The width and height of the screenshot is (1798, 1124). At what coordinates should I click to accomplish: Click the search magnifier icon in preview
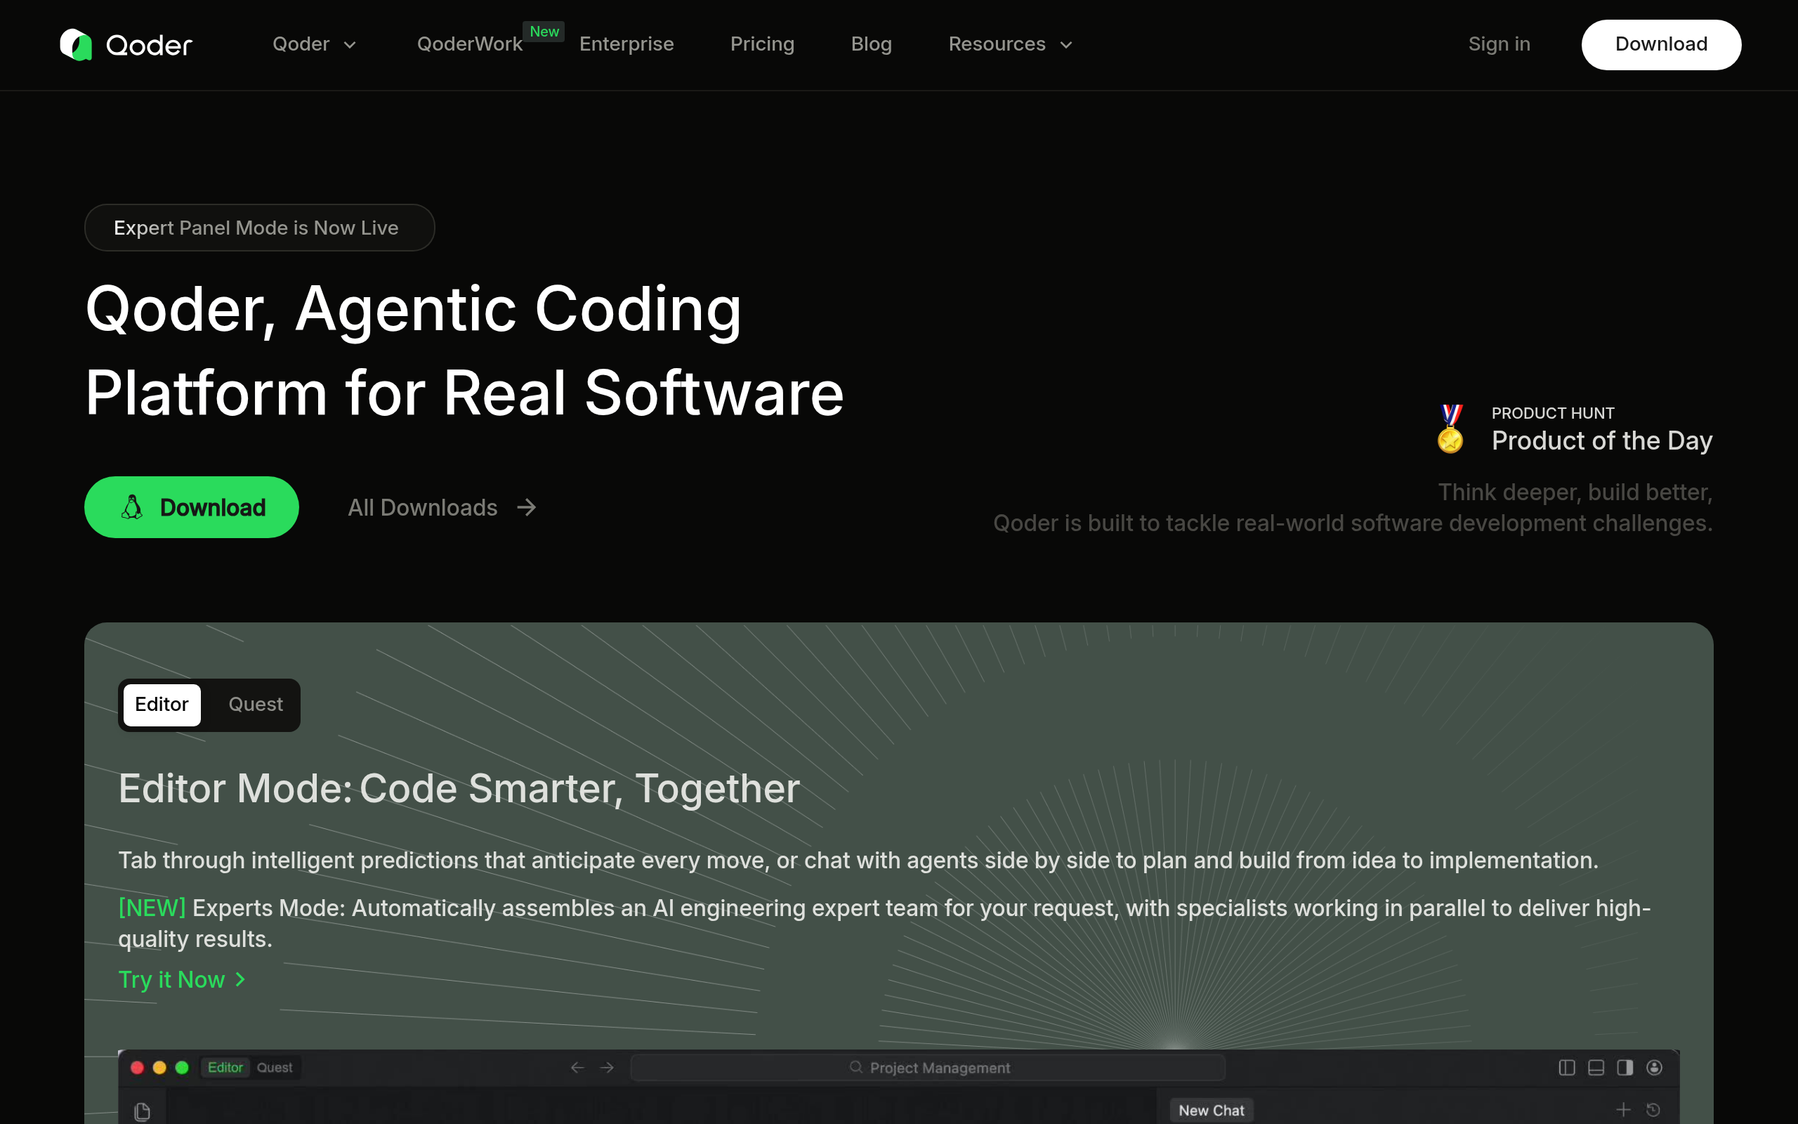tap(856, 1068)
